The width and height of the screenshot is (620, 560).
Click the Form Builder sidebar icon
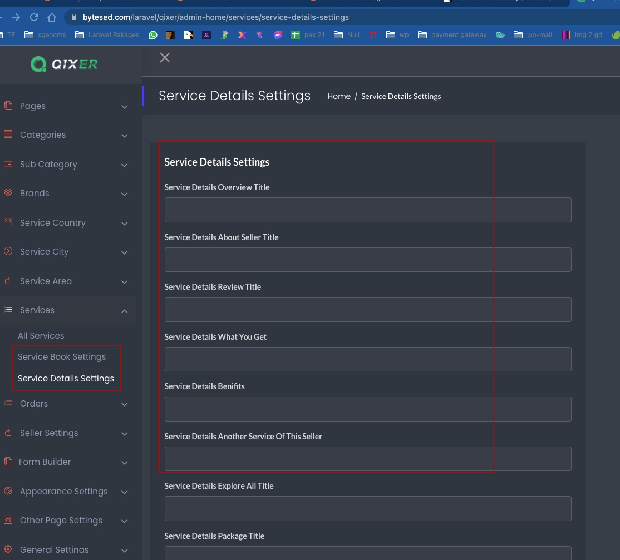(x=8, y=462)
